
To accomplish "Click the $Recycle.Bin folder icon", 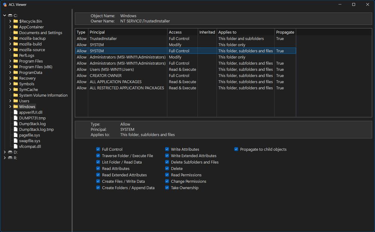I will click(15, 21).
